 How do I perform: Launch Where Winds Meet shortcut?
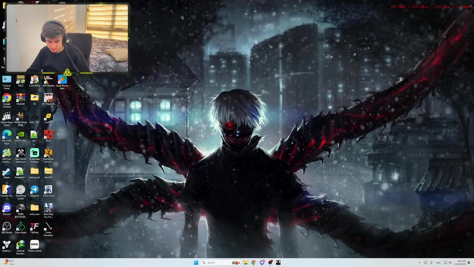[21, 119]
